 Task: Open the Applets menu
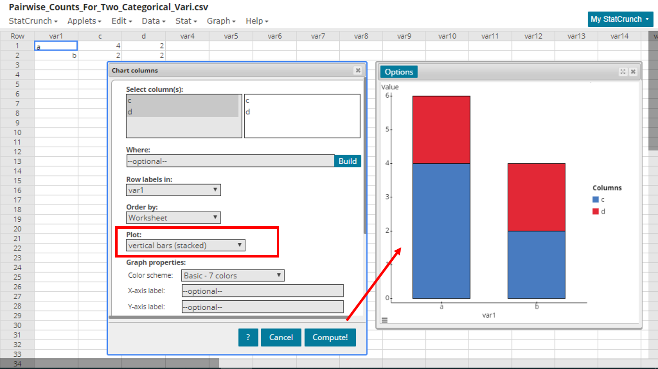(84, 21)
